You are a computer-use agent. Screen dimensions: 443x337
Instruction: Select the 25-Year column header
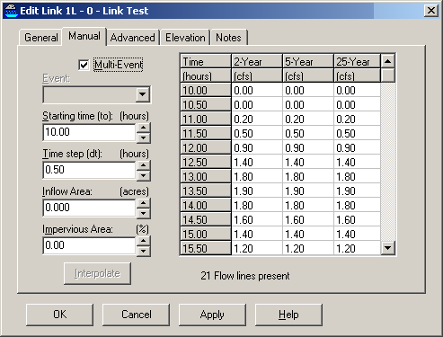(357, 62)
